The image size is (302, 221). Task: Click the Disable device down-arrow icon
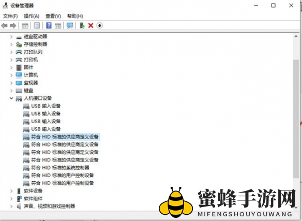pyautogui.click(x=100, y=25)
